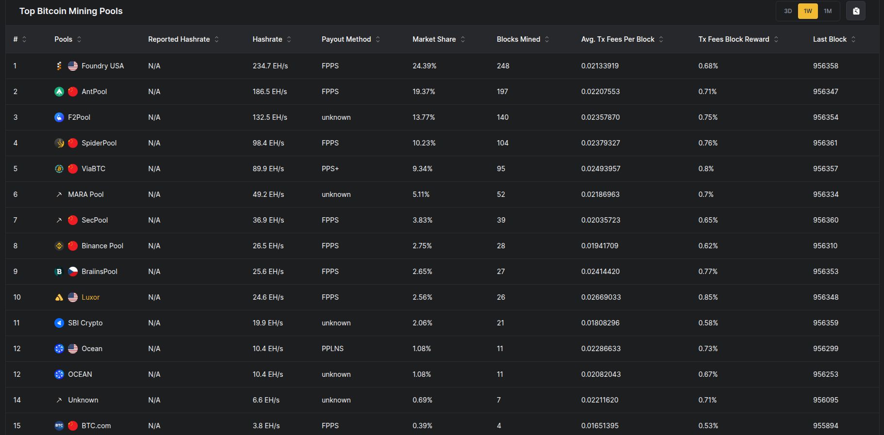The image size is (884, 435).
Task: Open the Foundry USA pool link
Action: pos(102,66)
